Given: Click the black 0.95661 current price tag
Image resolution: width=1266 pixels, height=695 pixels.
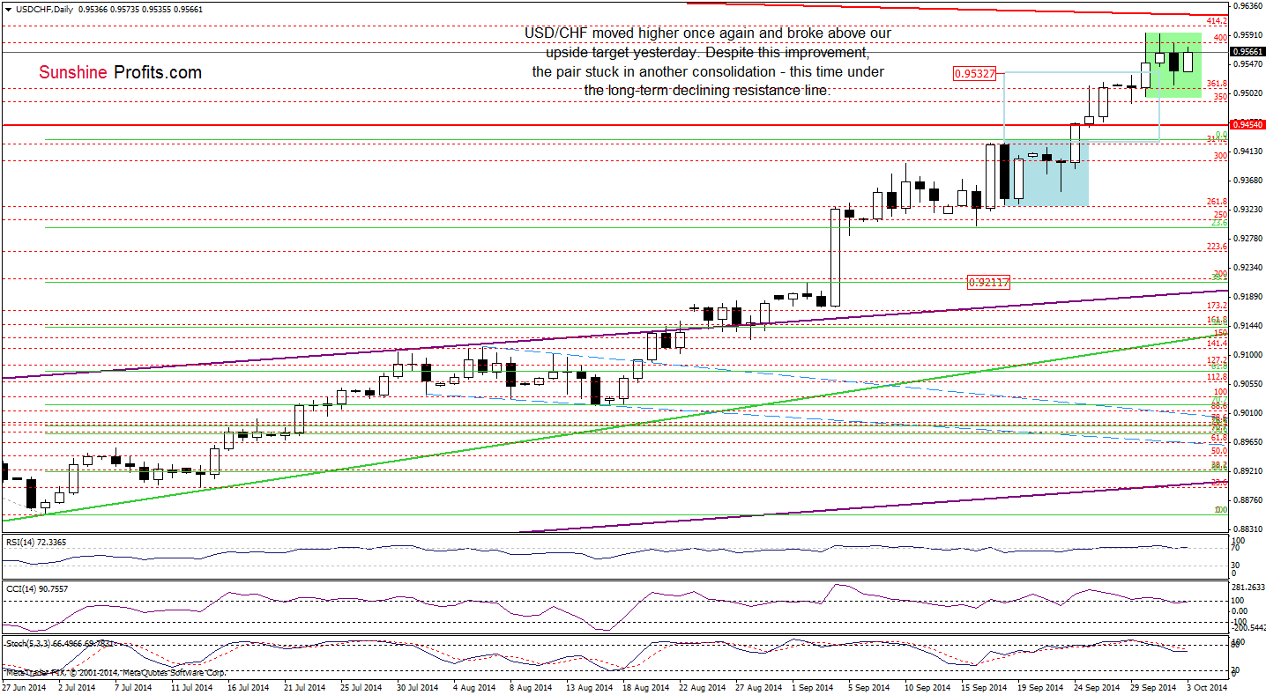Looking at the screenshot, I should (1248, 52).
